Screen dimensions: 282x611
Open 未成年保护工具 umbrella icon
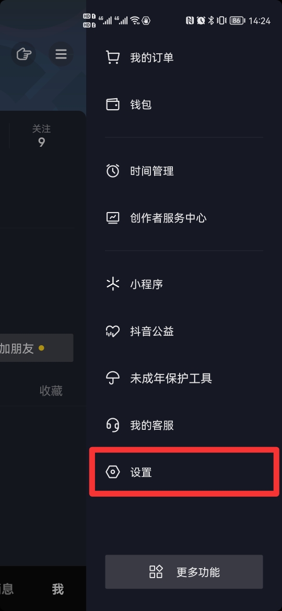pyautogui.click(x=113, y=378)
